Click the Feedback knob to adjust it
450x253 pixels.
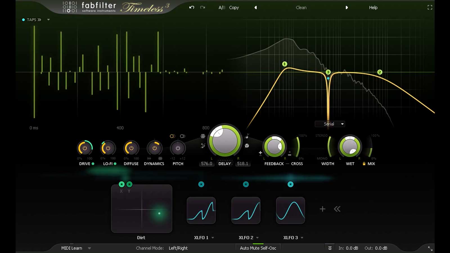click(274, 147)
